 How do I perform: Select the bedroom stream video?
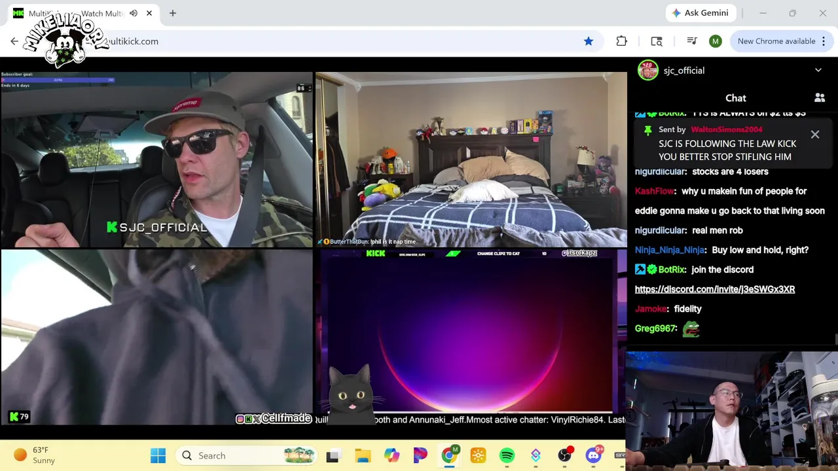coord(471,160)
